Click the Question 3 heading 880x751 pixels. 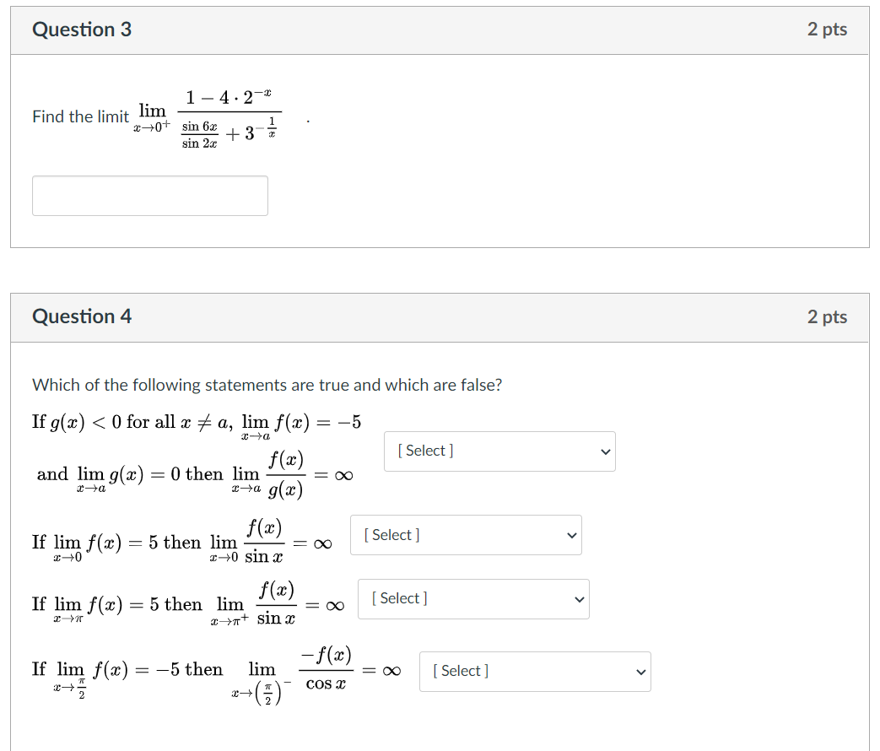(82, 30)
